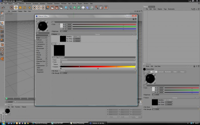This screenshot has height=125, width=200.
Task: Select the Move tool in the toolbar
Action: [x=16, y=8]
